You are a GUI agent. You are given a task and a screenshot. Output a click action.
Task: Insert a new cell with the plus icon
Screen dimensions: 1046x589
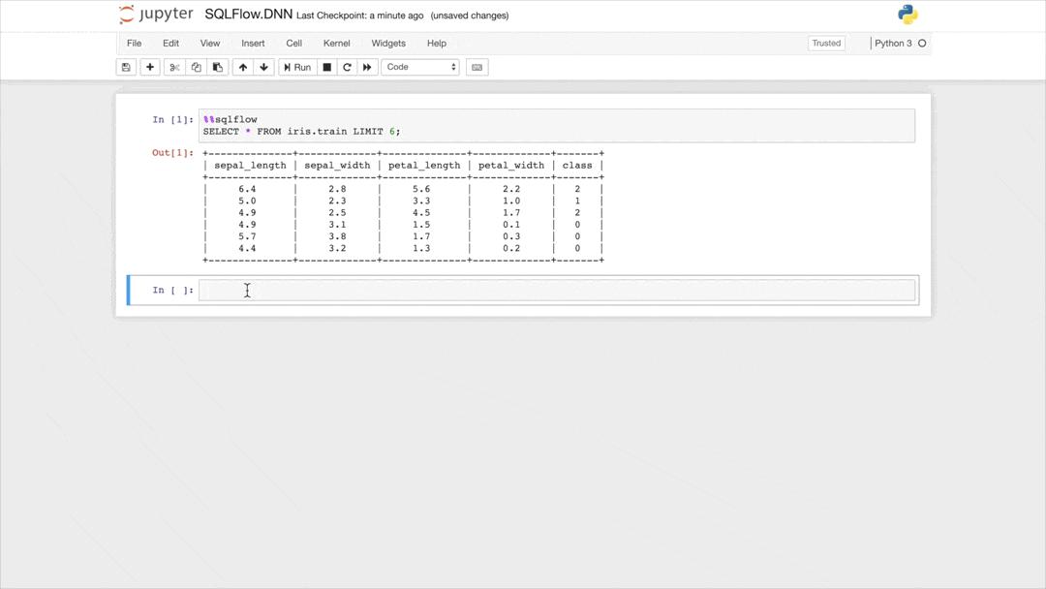coord(149,67)
